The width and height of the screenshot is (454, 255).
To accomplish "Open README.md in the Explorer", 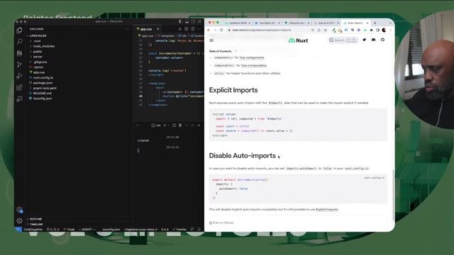I will 43,93.
